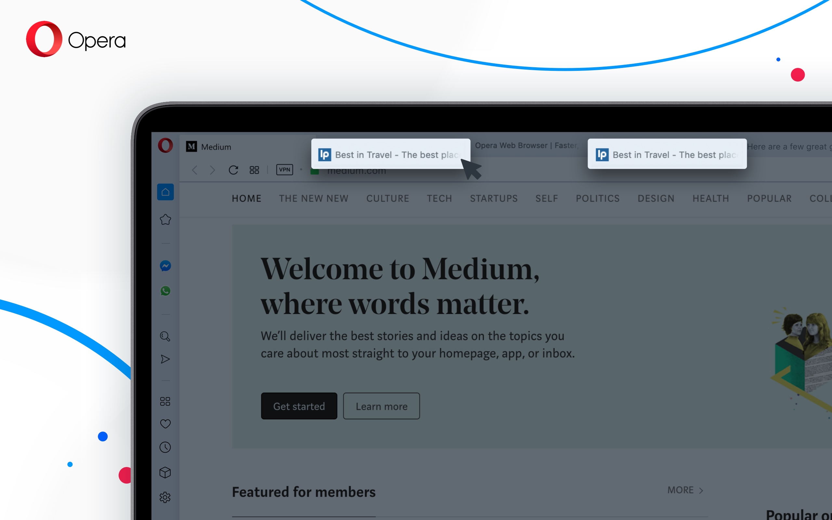This screenshot has height=520, width=832.
Task: Click 'Featured for members' heading
Action: point(304,492)
